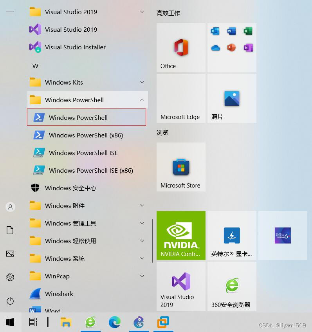Launch OneNote from the Office tile group
The width and height of the screenshot is (312, 332).
[x=248, y=48]
